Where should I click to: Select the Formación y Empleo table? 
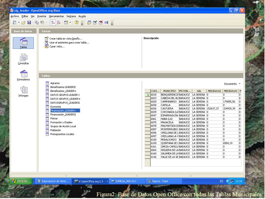click(x=59, y=122)
